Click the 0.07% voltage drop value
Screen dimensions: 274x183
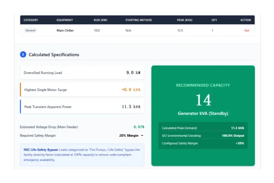tap(139, 127)
